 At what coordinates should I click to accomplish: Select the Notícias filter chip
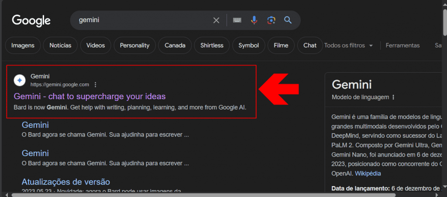(60, 45)
